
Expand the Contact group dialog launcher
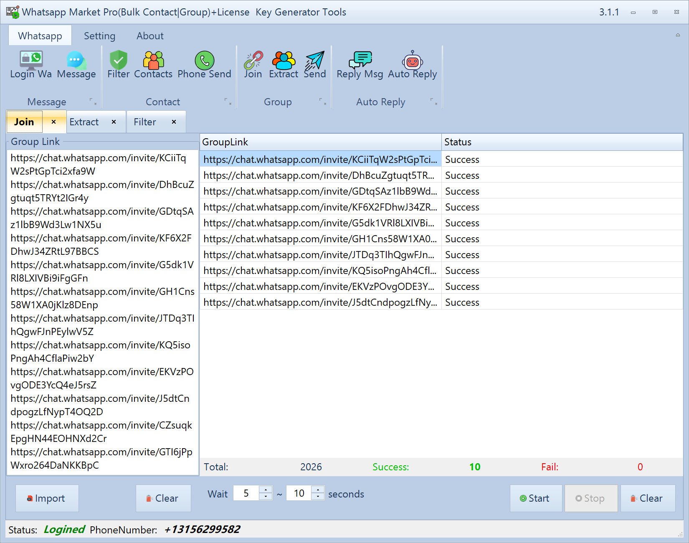pyautogui.click(x=228, y=101)
